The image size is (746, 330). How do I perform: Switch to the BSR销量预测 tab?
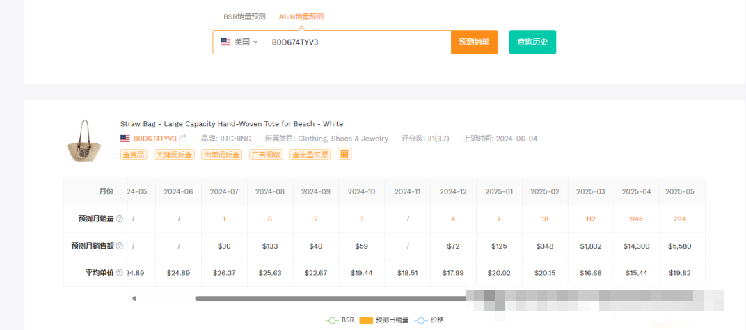244,17
